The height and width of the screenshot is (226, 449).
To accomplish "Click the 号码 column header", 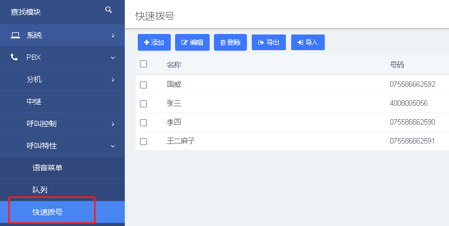I will click(x=397, y=65).
